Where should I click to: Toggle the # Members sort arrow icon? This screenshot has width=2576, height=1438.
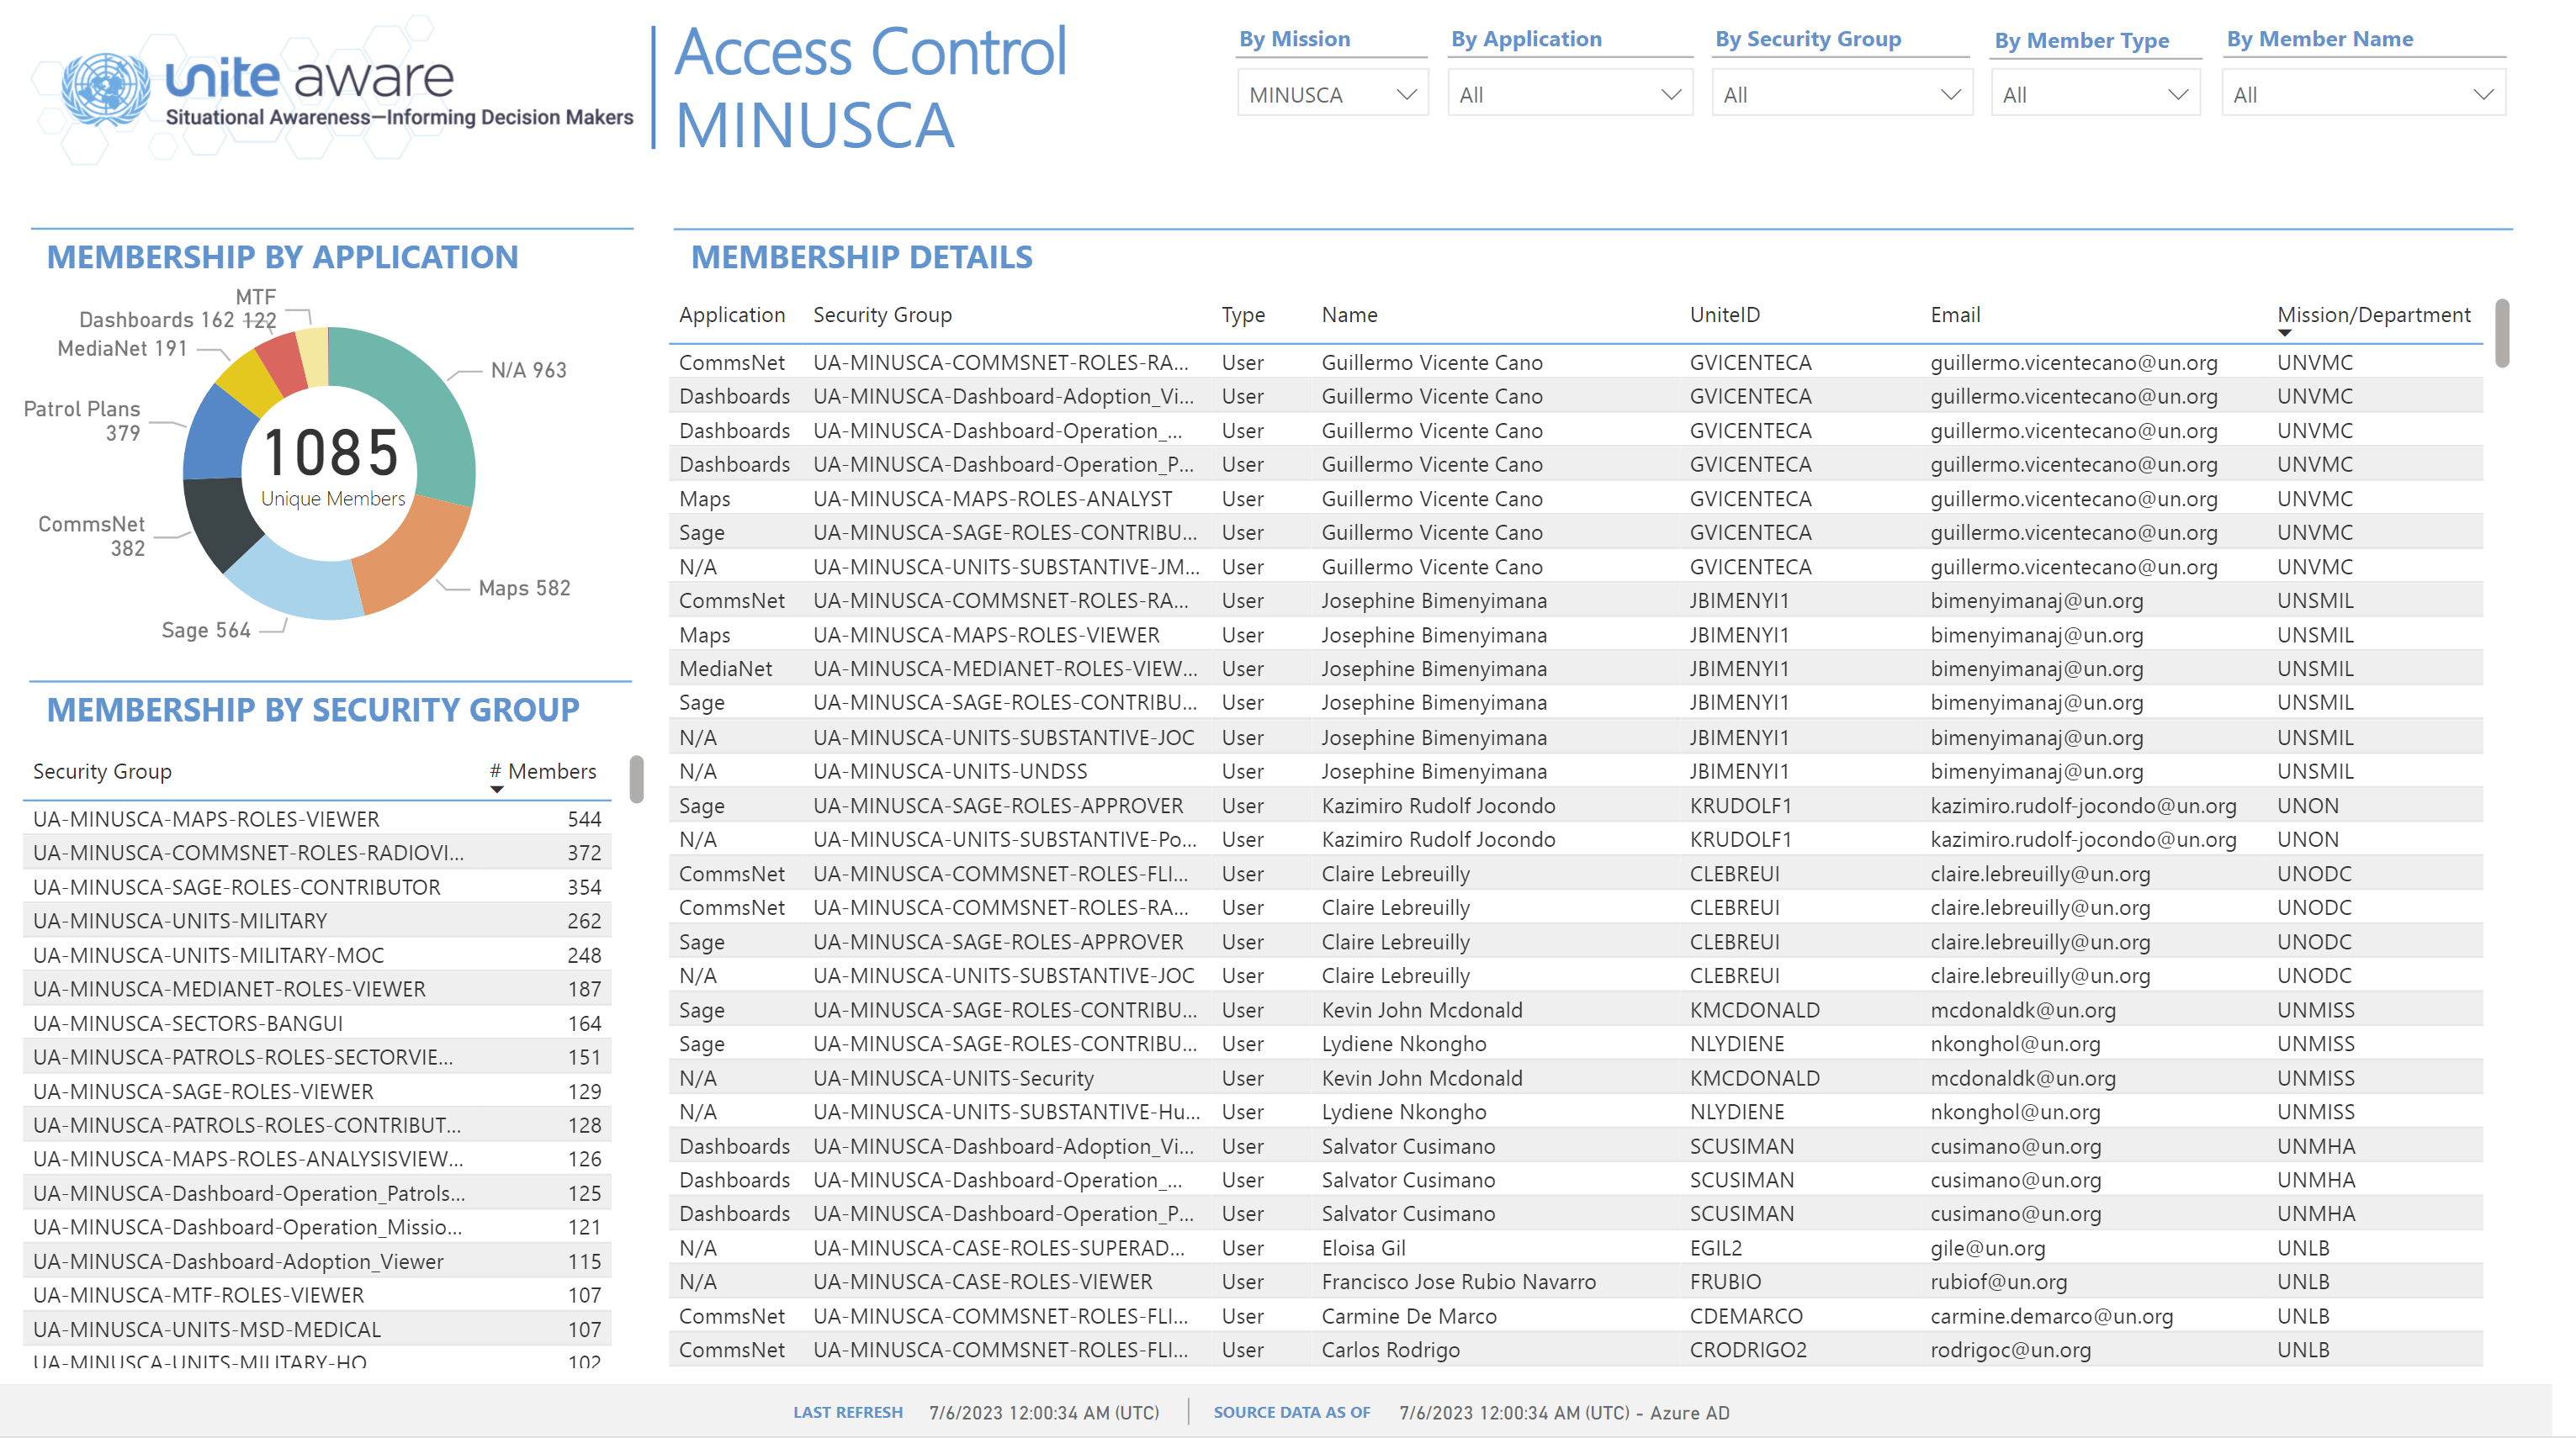pos(496,790)
